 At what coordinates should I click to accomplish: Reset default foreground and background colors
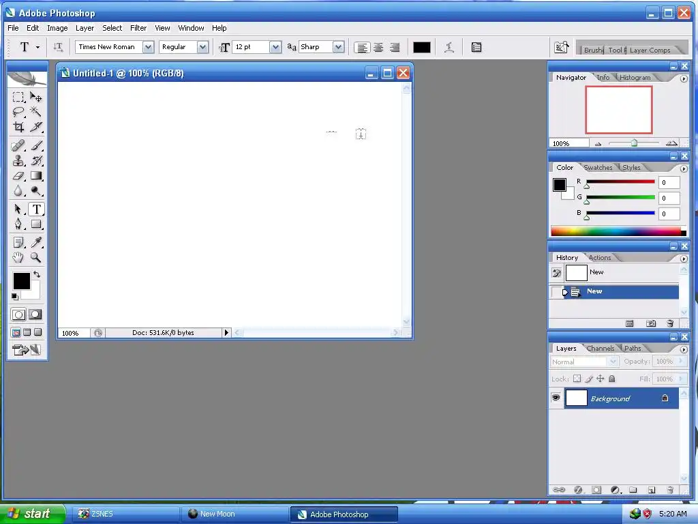click(x=15, y=296)
